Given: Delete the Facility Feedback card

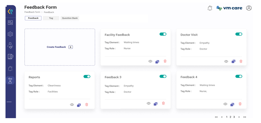Looking at the screenshot, I should click(x=165, y=61).
